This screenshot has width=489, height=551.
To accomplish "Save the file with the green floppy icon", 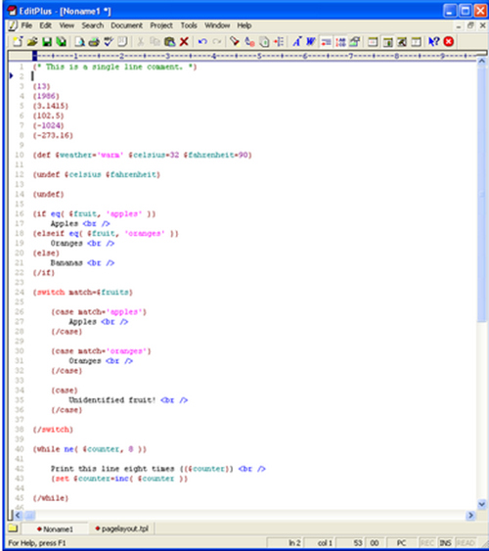I will (x=47, y=41).
